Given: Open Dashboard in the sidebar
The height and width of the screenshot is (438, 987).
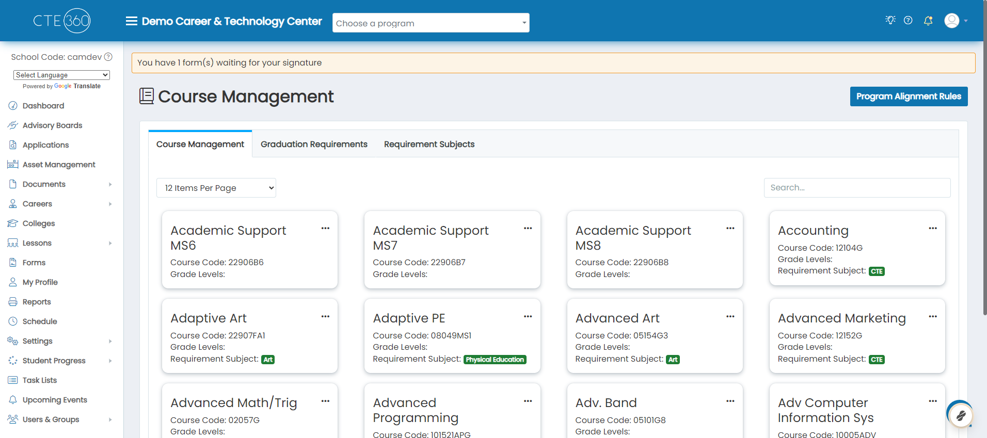Looking at the screenshot, I should (x=43, y=106).
